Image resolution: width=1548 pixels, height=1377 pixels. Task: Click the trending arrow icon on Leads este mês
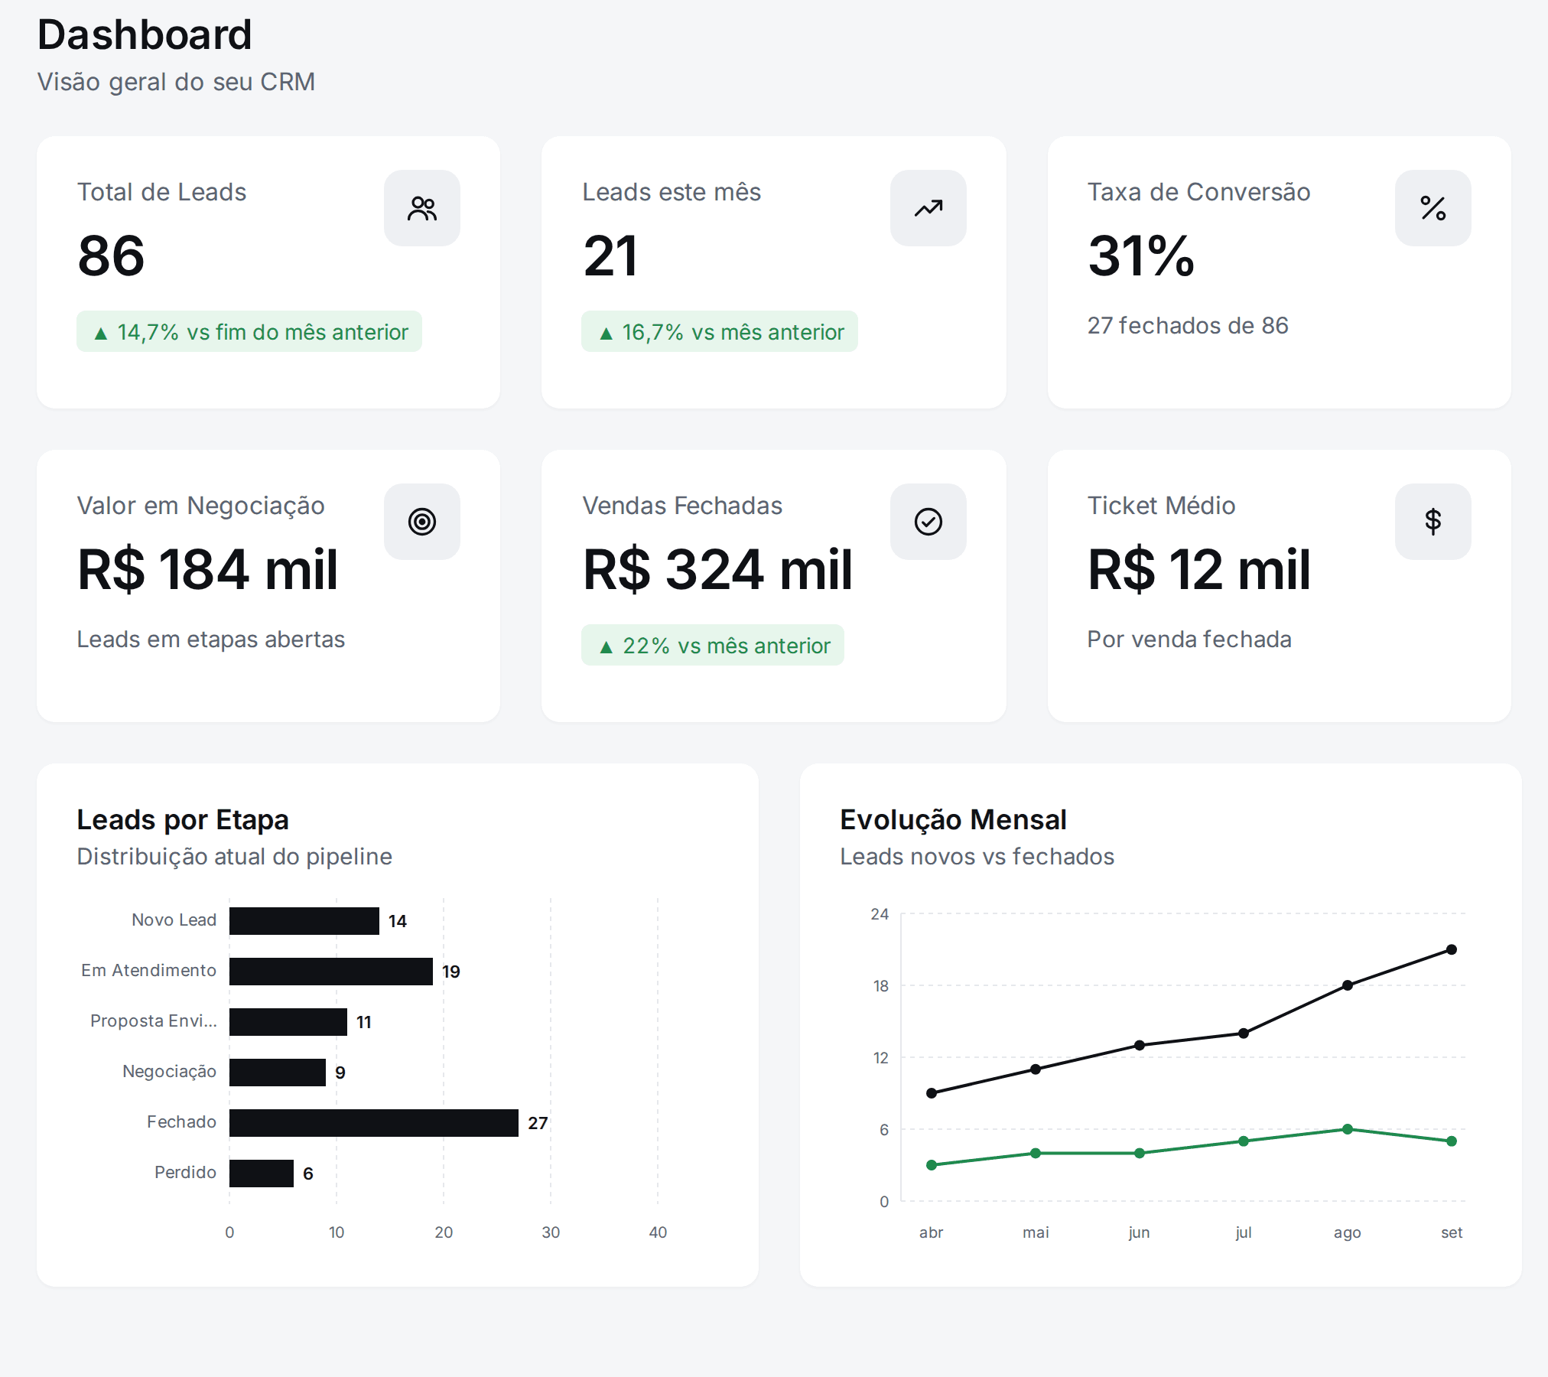(x=928, y=208)
